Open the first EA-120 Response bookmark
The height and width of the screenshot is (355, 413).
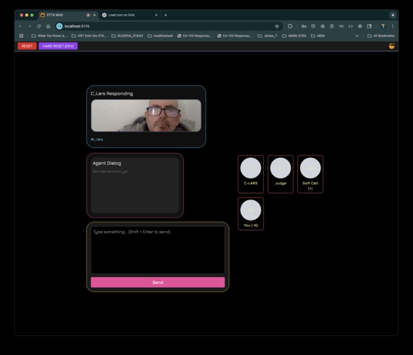[194, 35]
